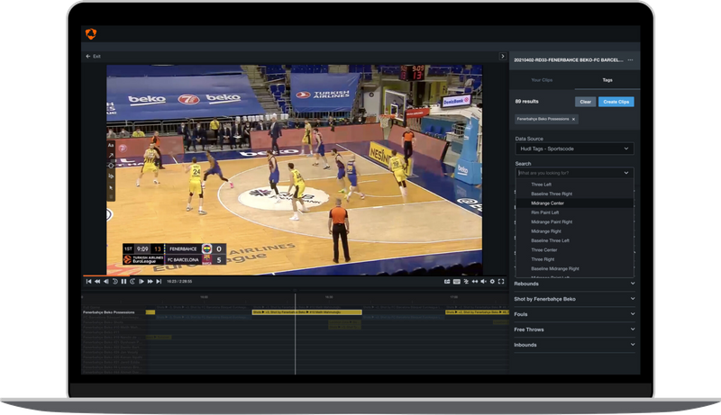The image size is (721, 415).
Task: Click the Exit back arrow
Action: (x=87, y=56)
